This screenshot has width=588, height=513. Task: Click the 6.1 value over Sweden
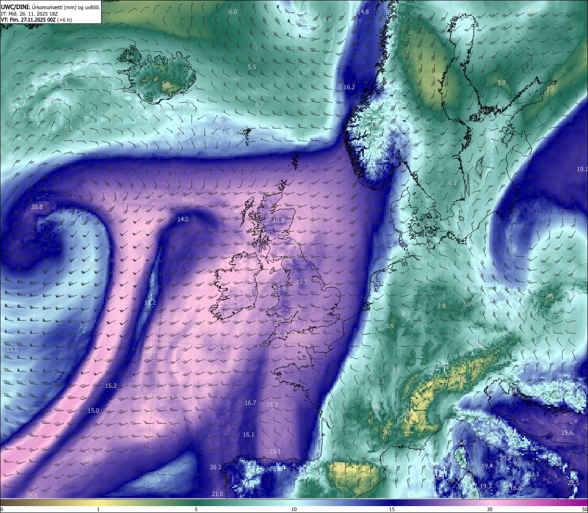452,183
